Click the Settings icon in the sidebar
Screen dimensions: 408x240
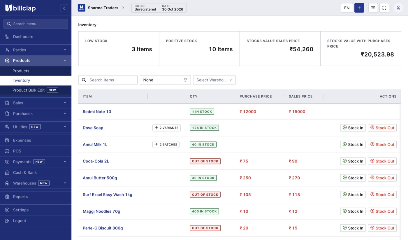7,210
